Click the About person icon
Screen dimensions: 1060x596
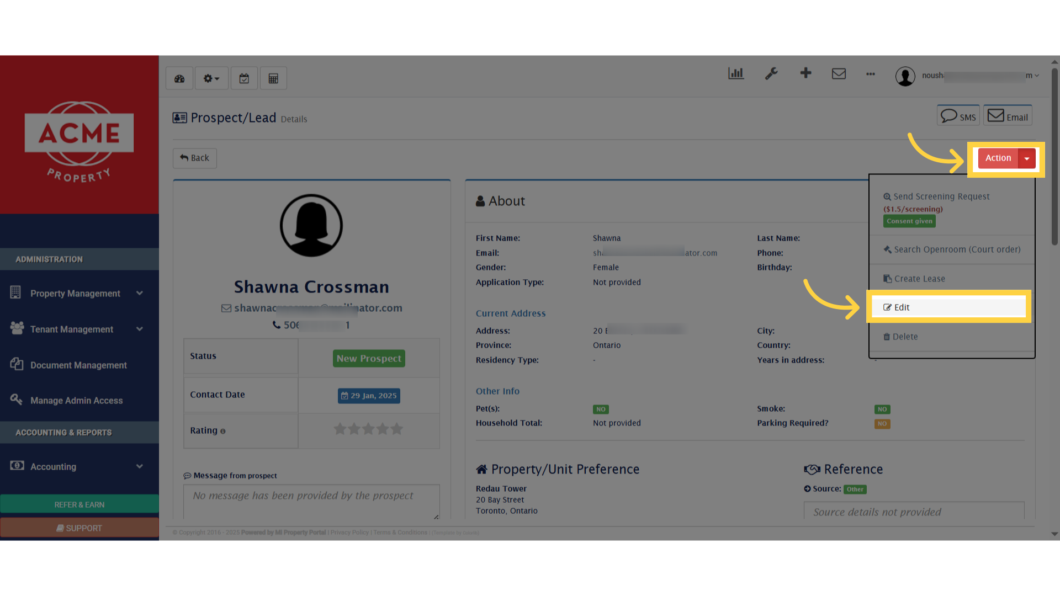(480, 201)
